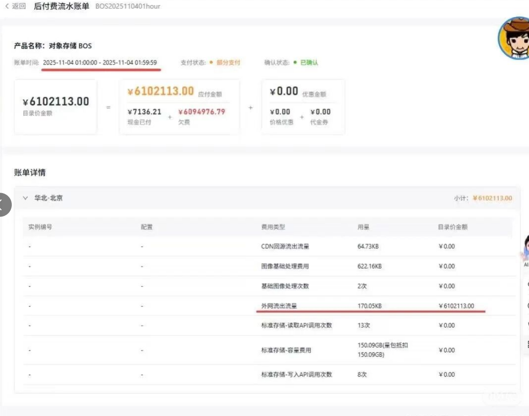Image resolution: width=529 pixels, height=416 pixels.
Task: Click the 小计 ¥6102113.00 subtotal
Action: tap(492, 198)
